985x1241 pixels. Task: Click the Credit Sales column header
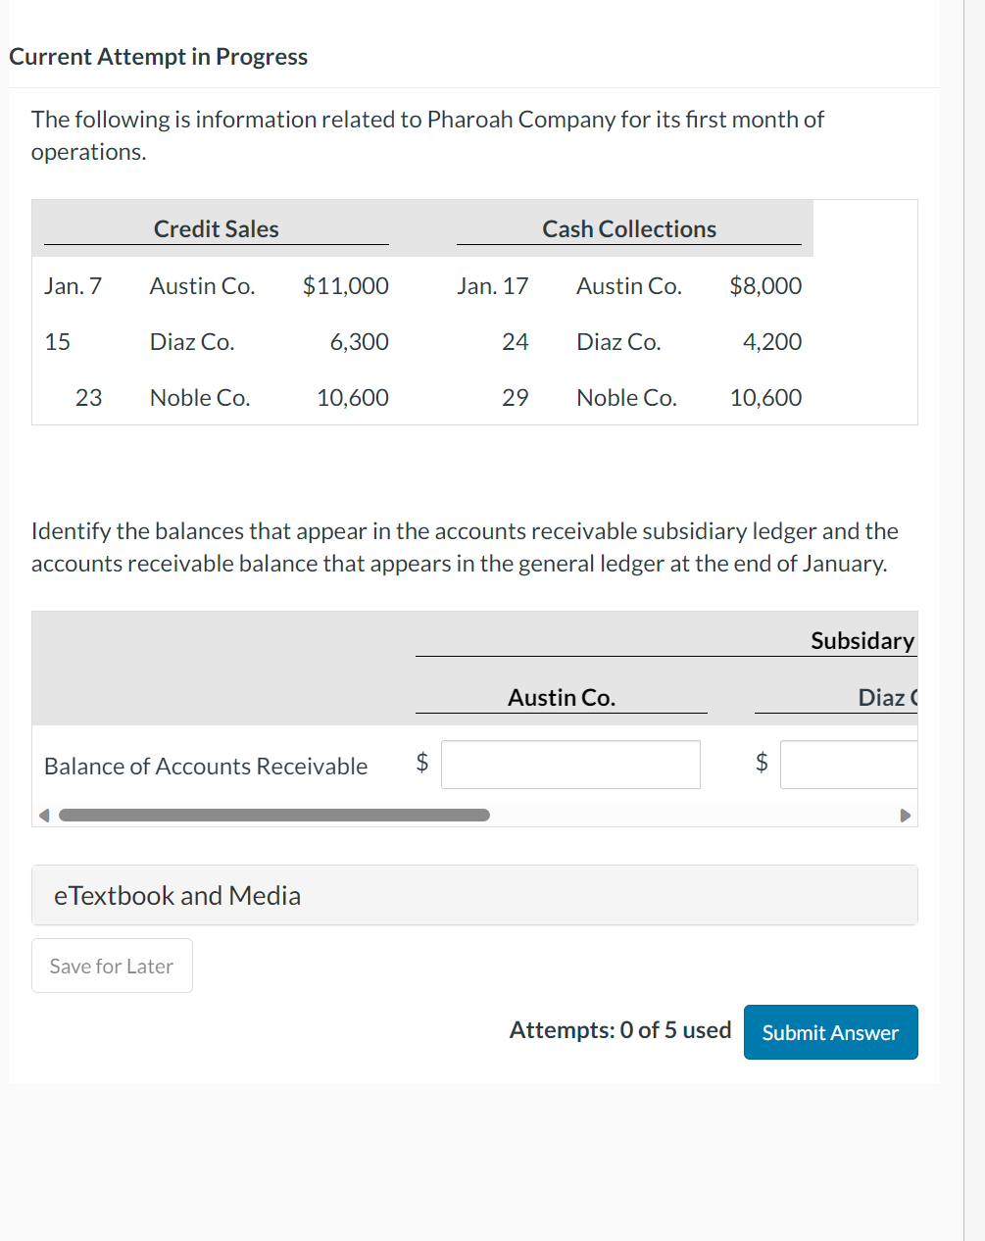(x=217, y=228)
